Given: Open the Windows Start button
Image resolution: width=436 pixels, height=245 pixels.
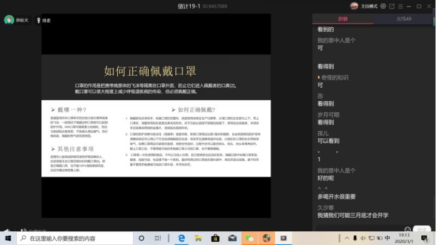Looking at the screenshot, I should click(8, 238).
